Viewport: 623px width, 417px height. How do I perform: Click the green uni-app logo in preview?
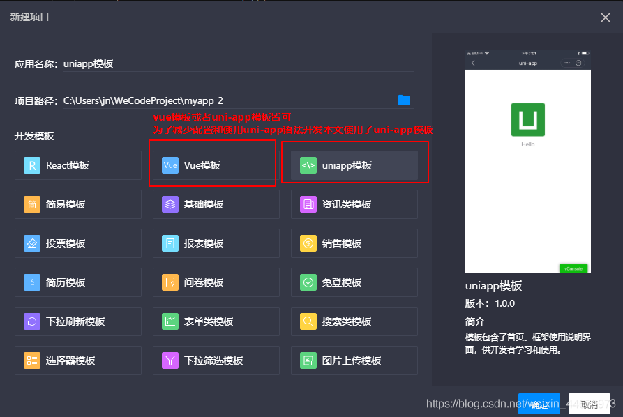tap(527, 119)
